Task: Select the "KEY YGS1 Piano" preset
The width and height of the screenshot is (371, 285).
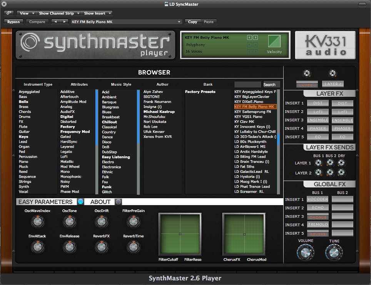Action: click(x=248, y=117)
